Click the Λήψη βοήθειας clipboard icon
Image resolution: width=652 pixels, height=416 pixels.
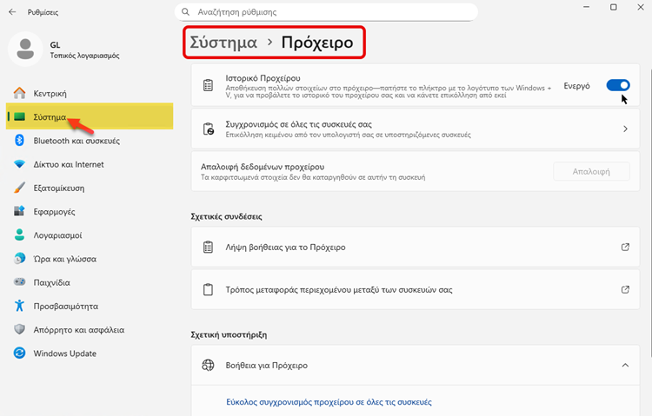point(208,247)
